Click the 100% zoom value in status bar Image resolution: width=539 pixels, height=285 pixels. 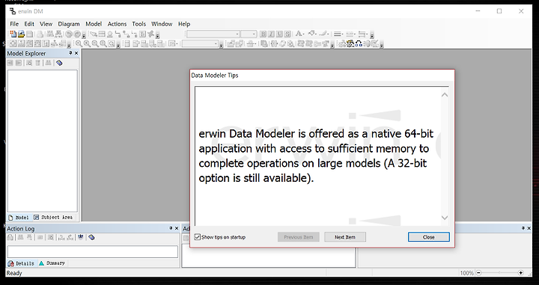click(466, 273)
